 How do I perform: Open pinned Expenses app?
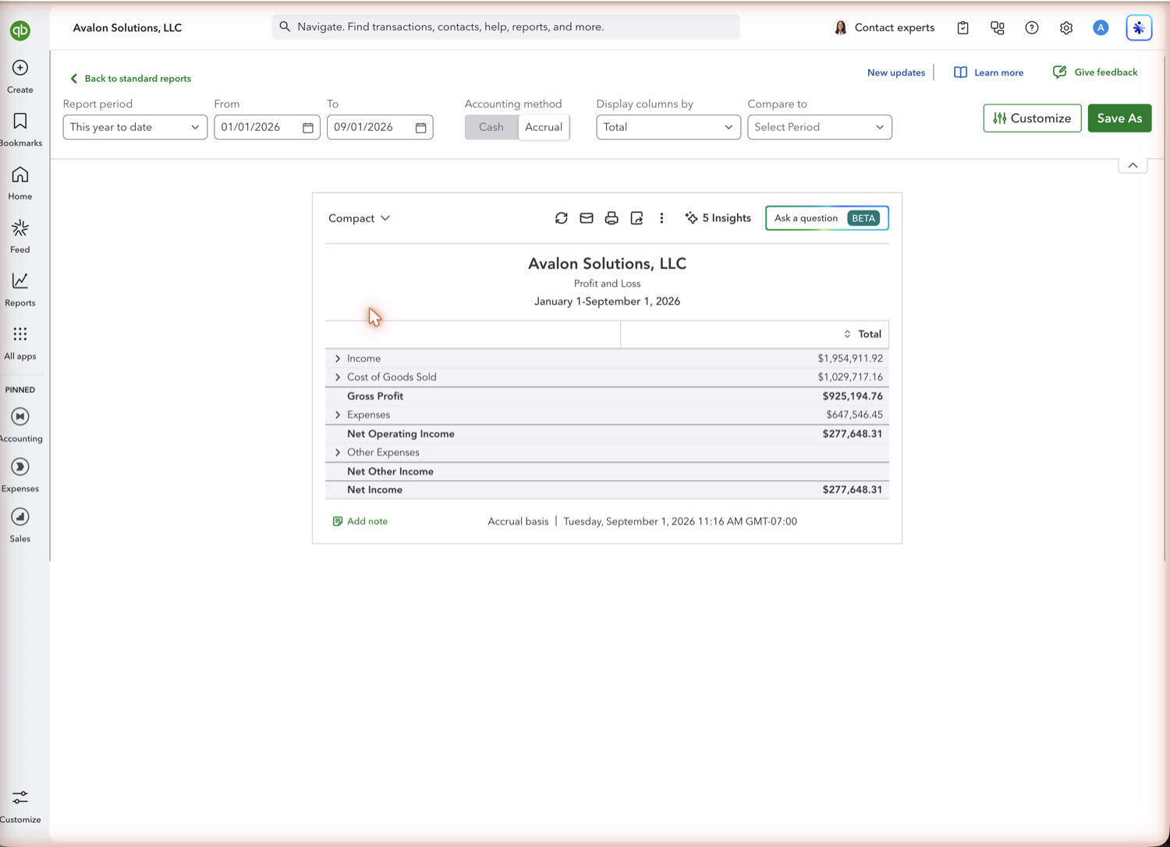coord(20,475)
